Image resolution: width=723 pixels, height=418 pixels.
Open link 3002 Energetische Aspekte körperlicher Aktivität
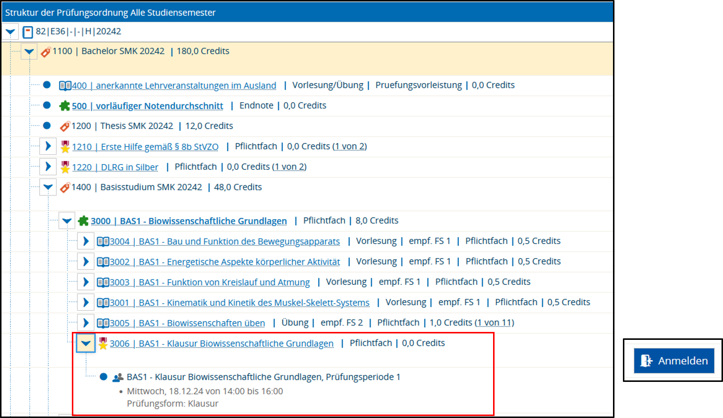coord(225,262)
